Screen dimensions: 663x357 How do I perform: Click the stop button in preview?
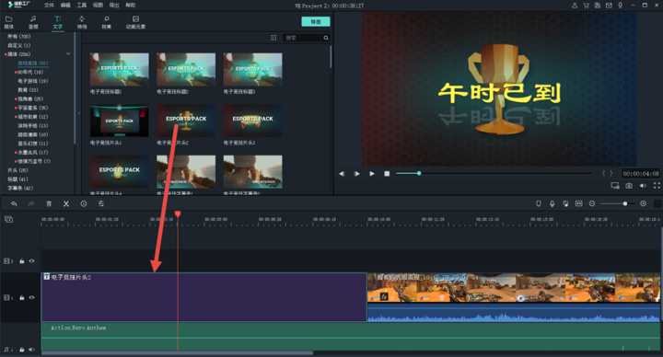point(387,174)
